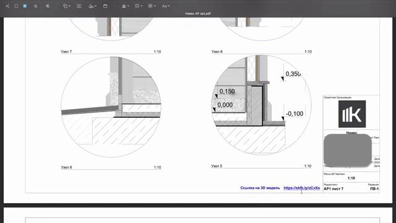The width and height of the screenshot is (396, 223).
Task: Click the 1:10 scale beside Узел 6
Action: (308, 51)
